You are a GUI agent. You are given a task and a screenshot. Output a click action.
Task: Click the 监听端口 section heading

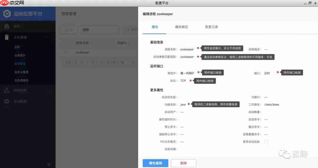(x=156, y=66)
